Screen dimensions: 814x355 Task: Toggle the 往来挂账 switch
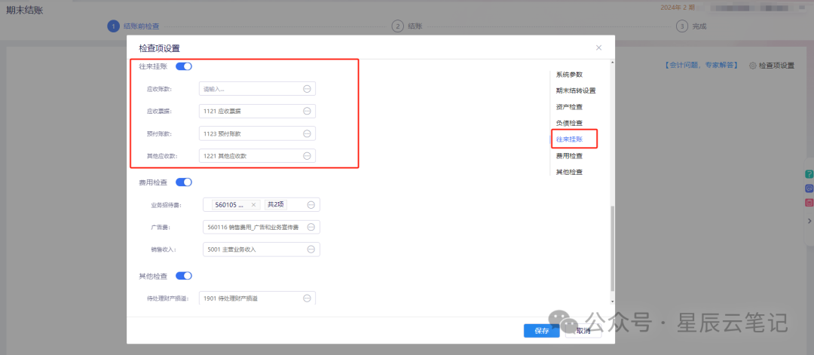point(184,66)
